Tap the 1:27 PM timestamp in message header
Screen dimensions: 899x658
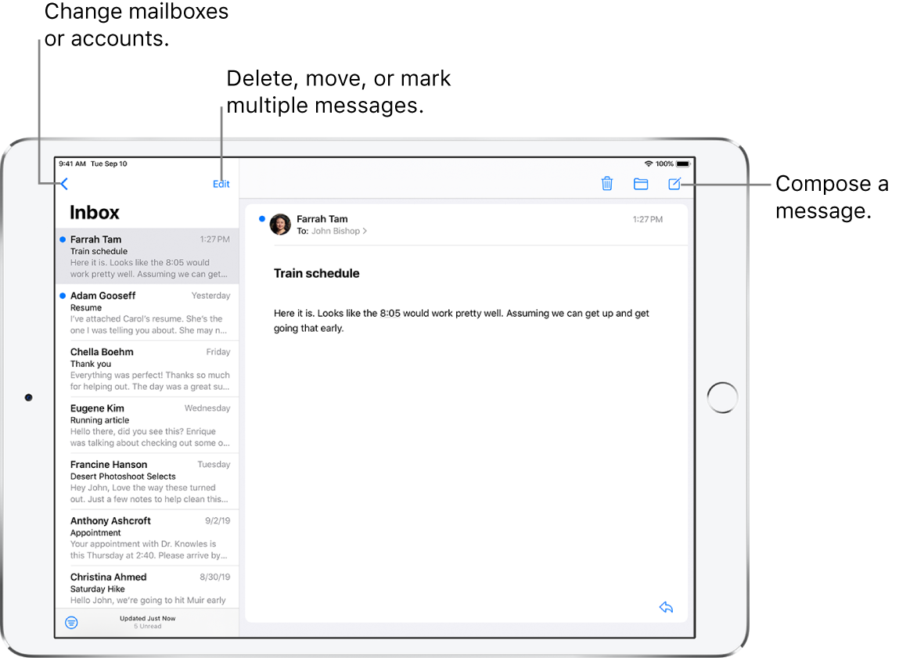tap(647, 220)
